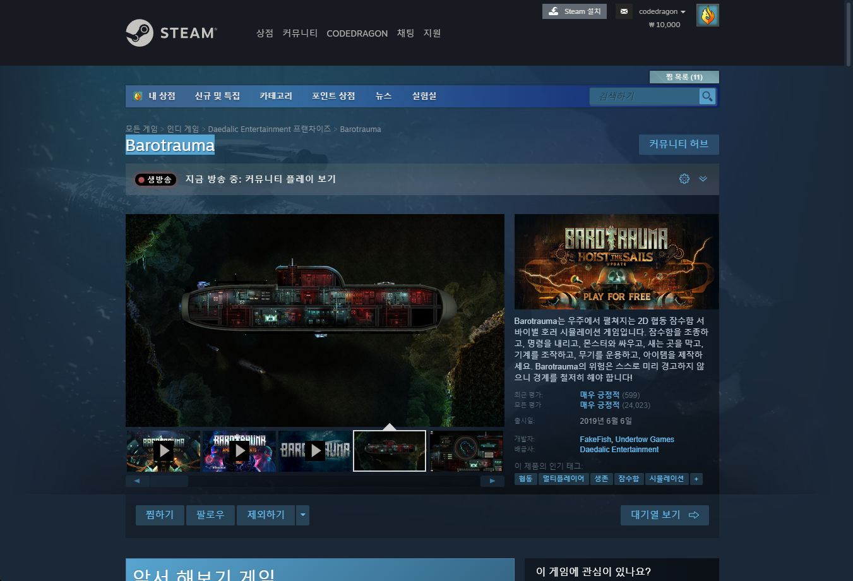Click the Steam logo in the header

pyautogui.click(x=171, y=33)
